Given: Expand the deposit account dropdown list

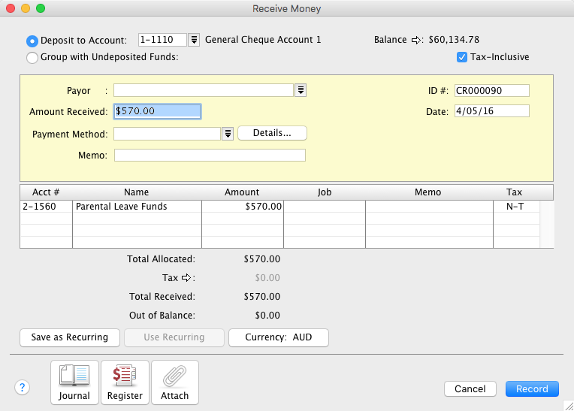Looking at the screenshot, I should [193, 40].
